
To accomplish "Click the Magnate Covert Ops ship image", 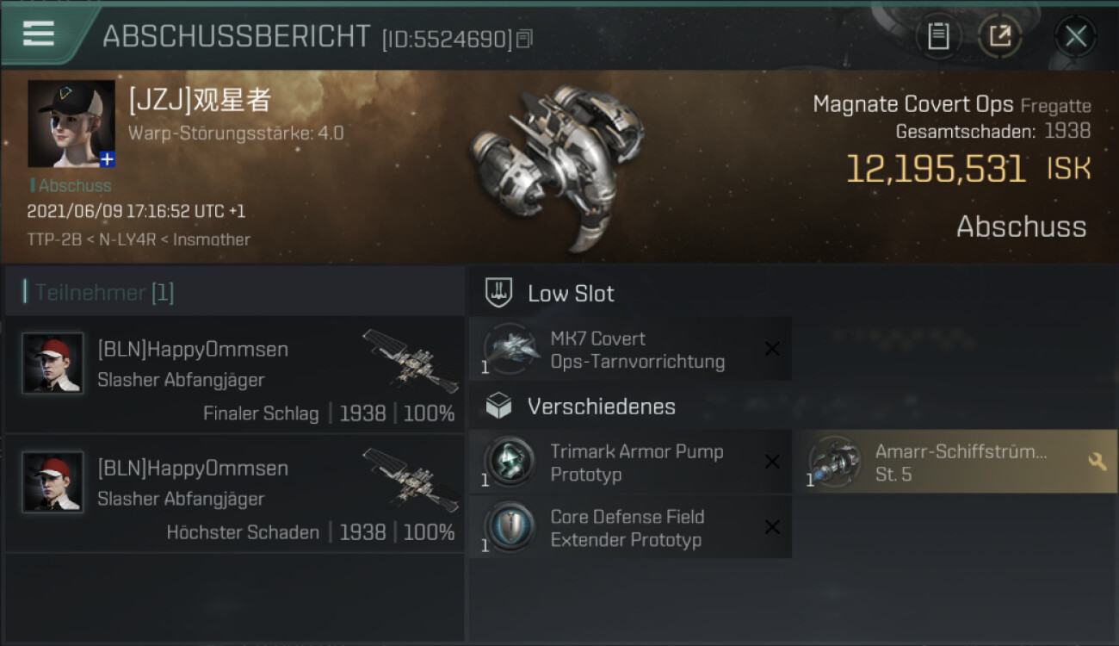I will [x=555, y=165].
